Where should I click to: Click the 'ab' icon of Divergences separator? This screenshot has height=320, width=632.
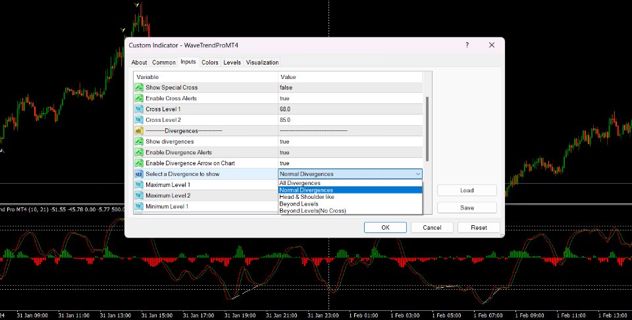pyautogui.click(x=139, y=131)
